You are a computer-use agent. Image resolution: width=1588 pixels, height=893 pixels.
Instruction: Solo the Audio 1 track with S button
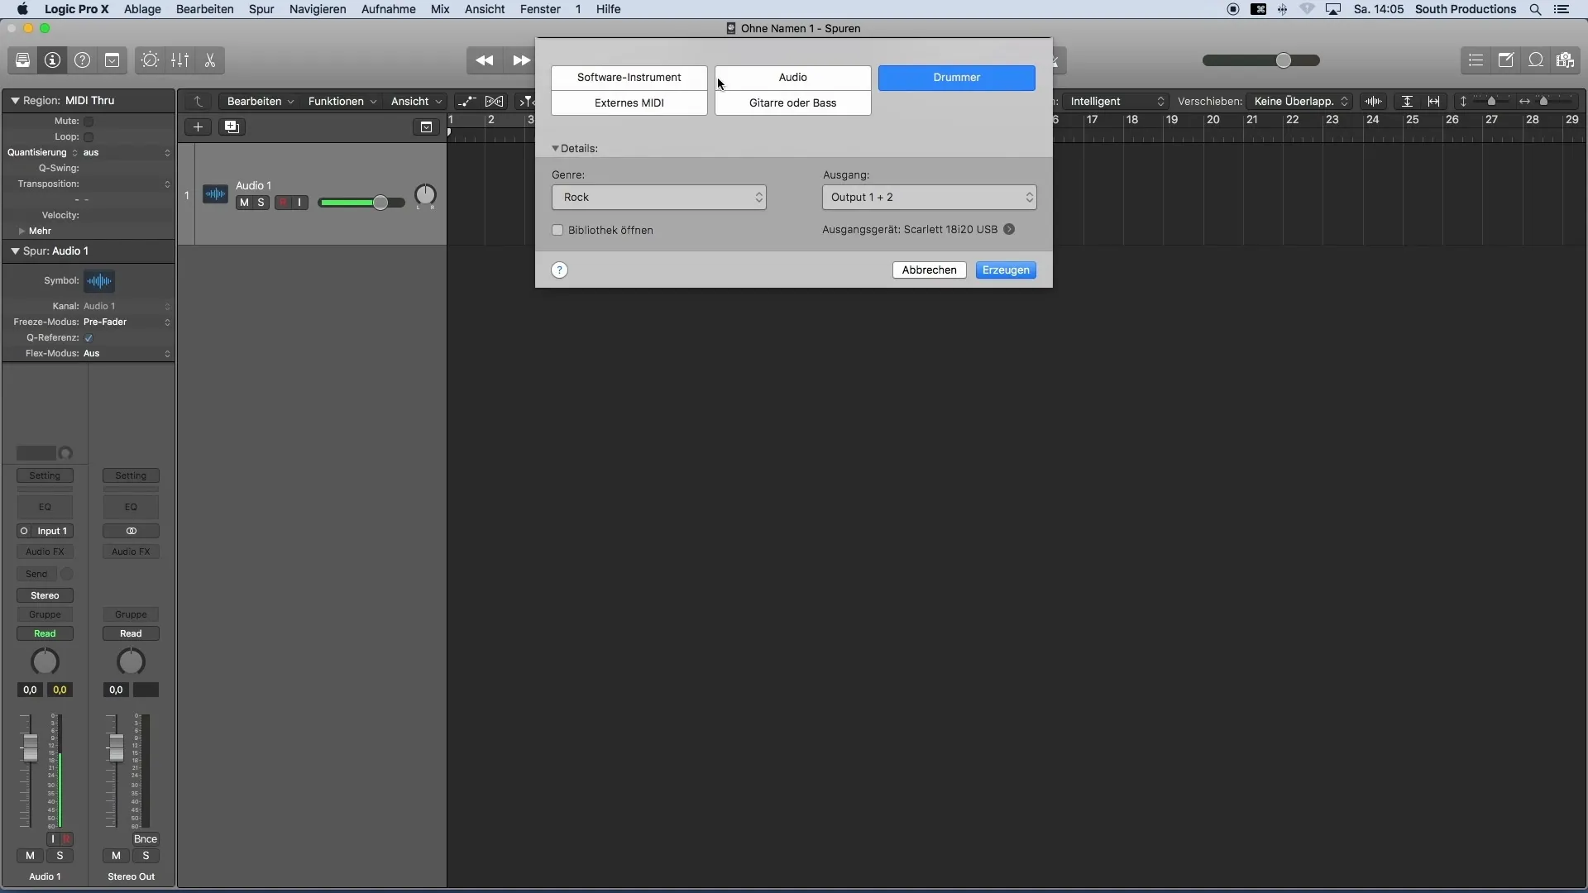[261, 203]
